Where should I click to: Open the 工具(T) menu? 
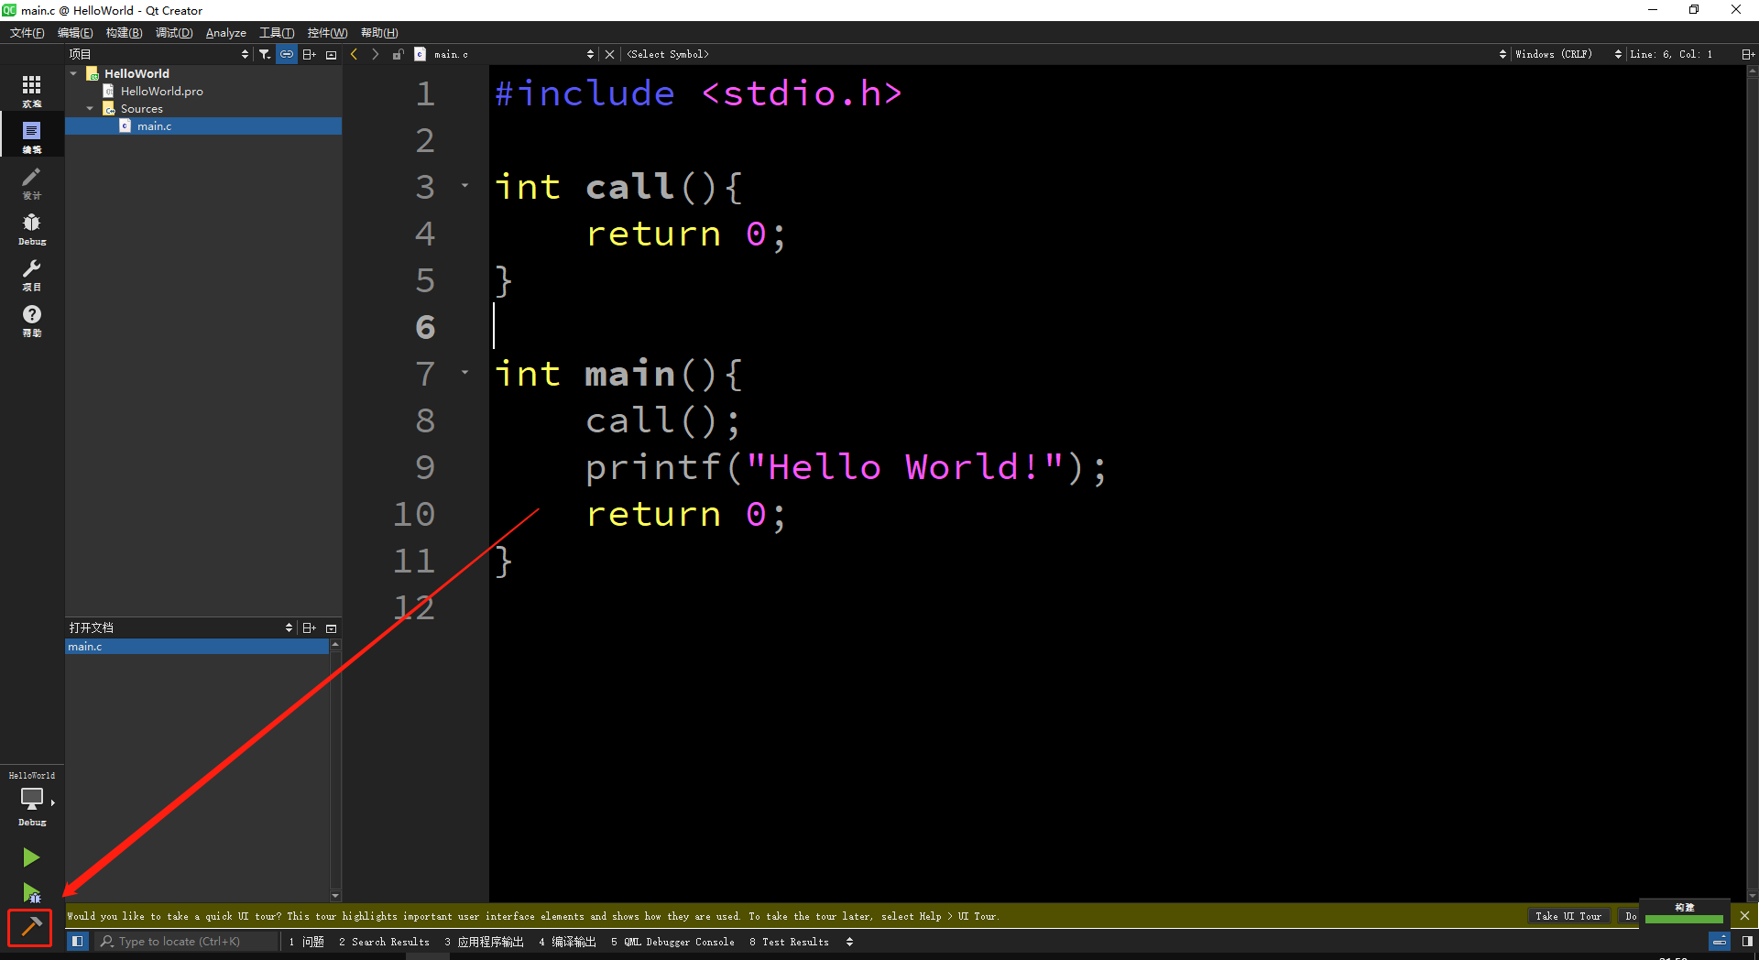tap(277, 32)
